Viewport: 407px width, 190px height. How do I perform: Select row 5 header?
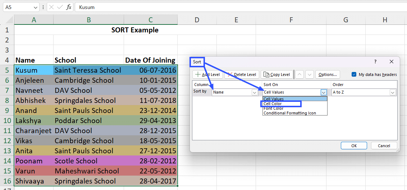pos(7,70)
